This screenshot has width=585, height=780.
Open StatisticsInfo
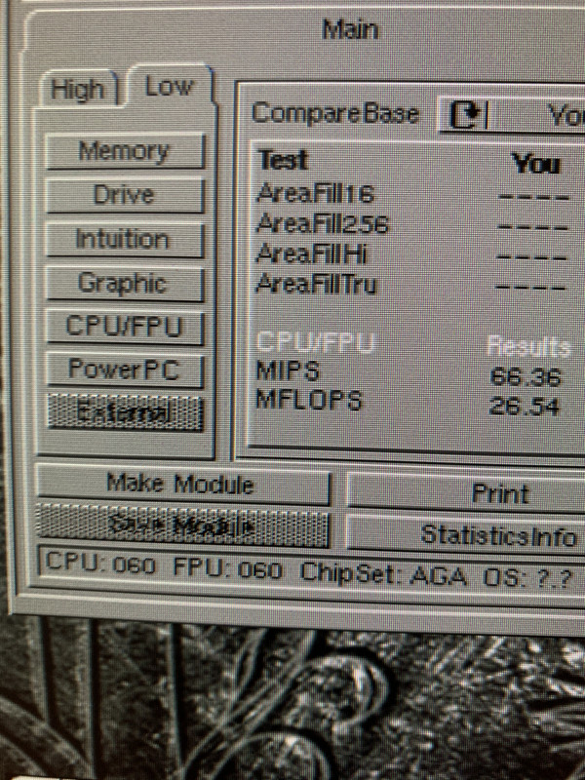[x=498, y=535]
